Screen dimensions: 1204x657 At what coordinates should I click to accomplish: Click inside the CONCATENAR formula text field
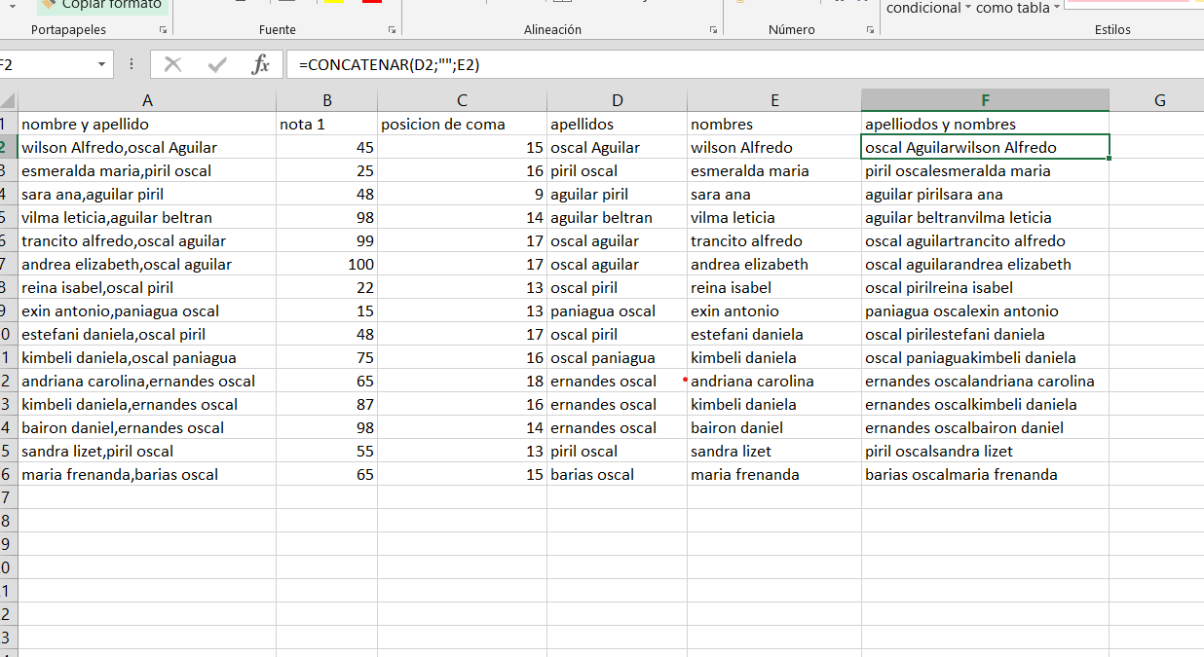(682, 65)
